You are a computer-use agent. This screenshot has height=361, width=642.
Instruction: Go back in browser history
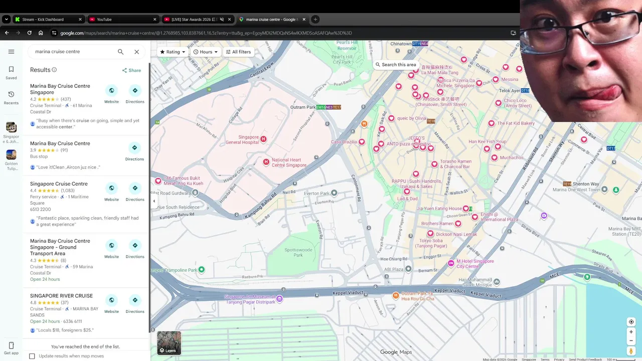7,33
